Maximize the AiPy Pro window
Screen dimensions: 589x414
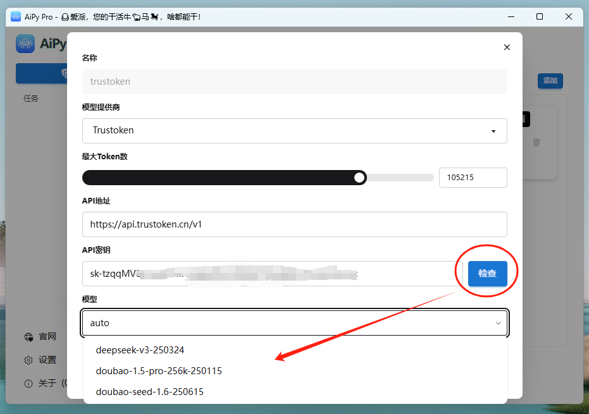point(540,16)
